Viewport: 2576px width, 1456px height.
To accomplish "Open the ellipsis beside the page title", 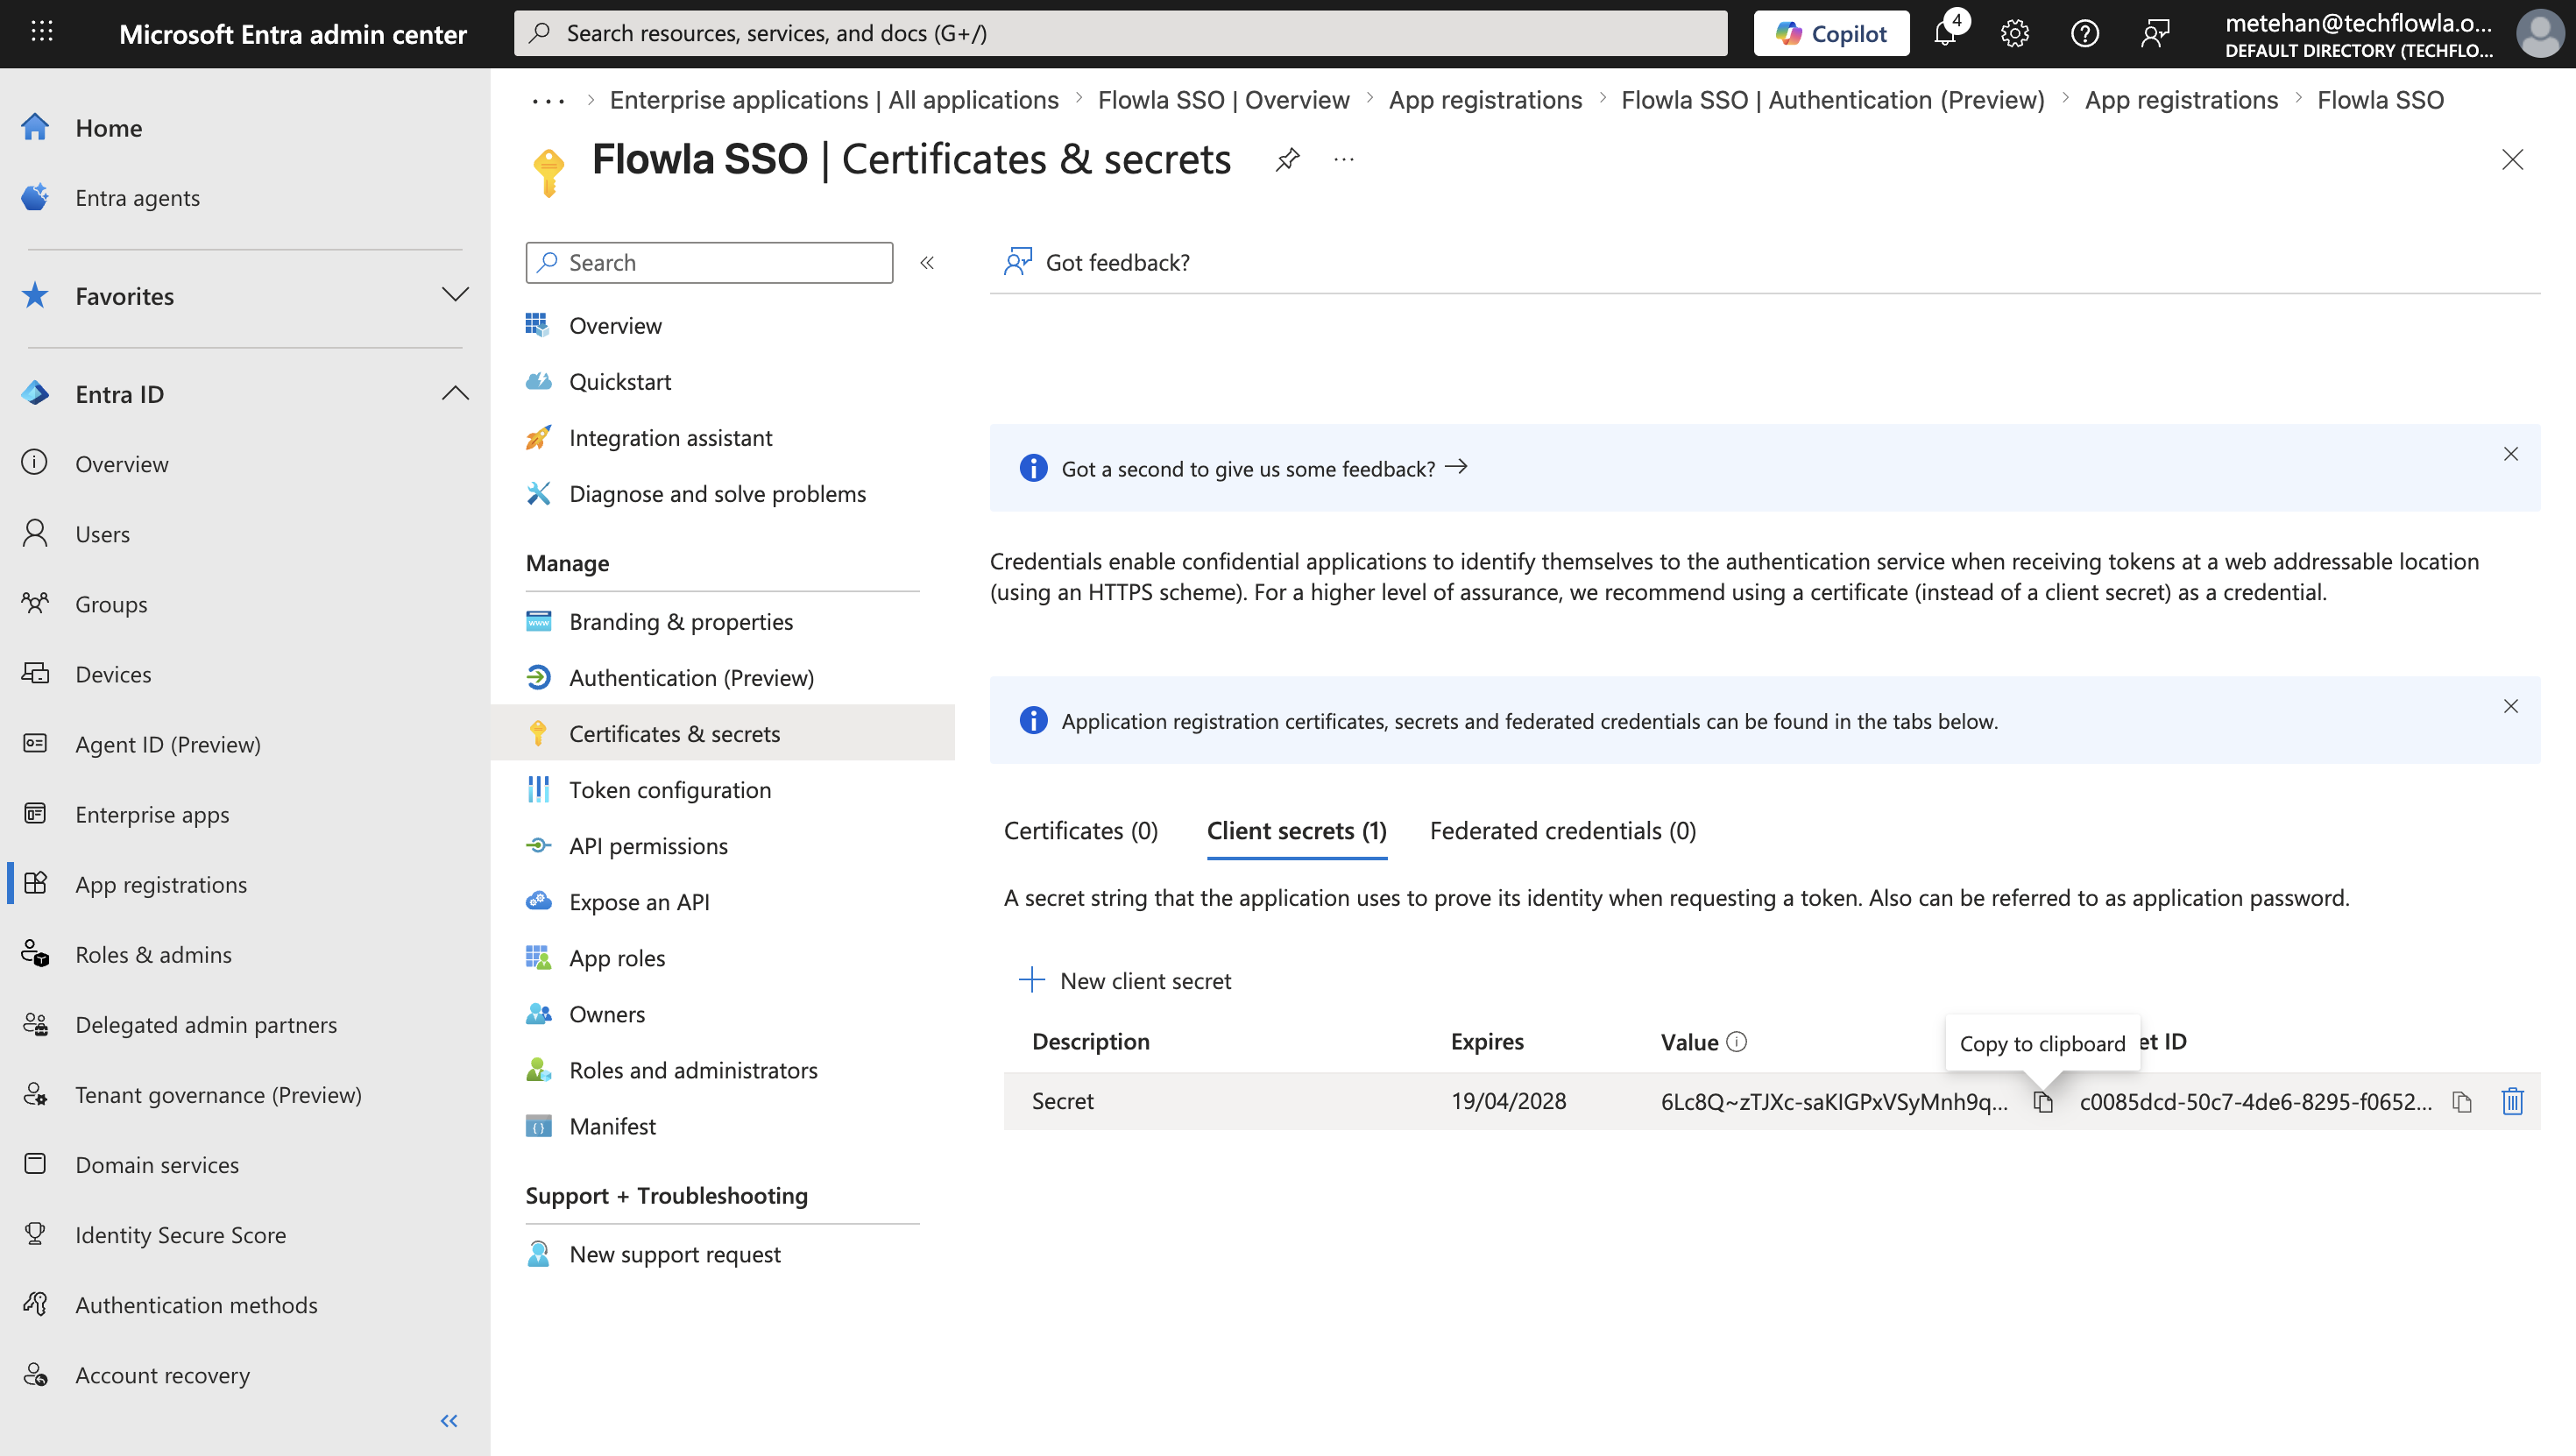I will [x=1344, y=159].
